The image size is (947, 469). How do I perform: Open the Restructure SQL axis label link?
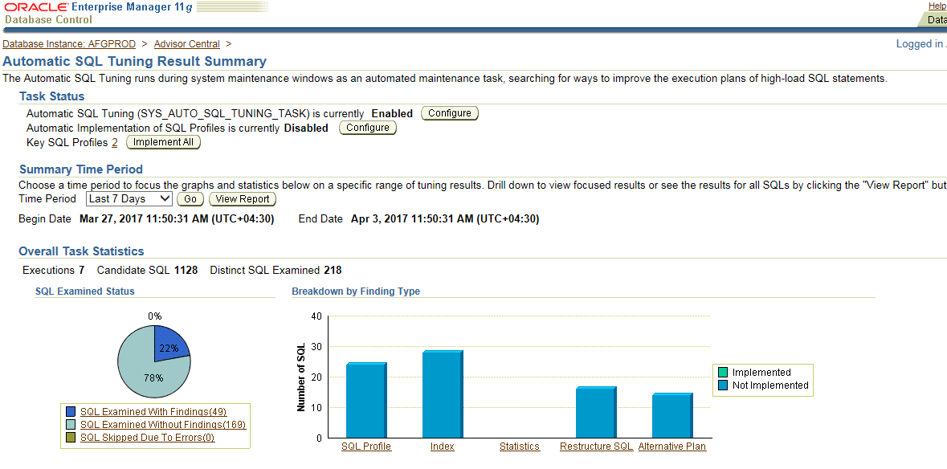tap(596, 447)
